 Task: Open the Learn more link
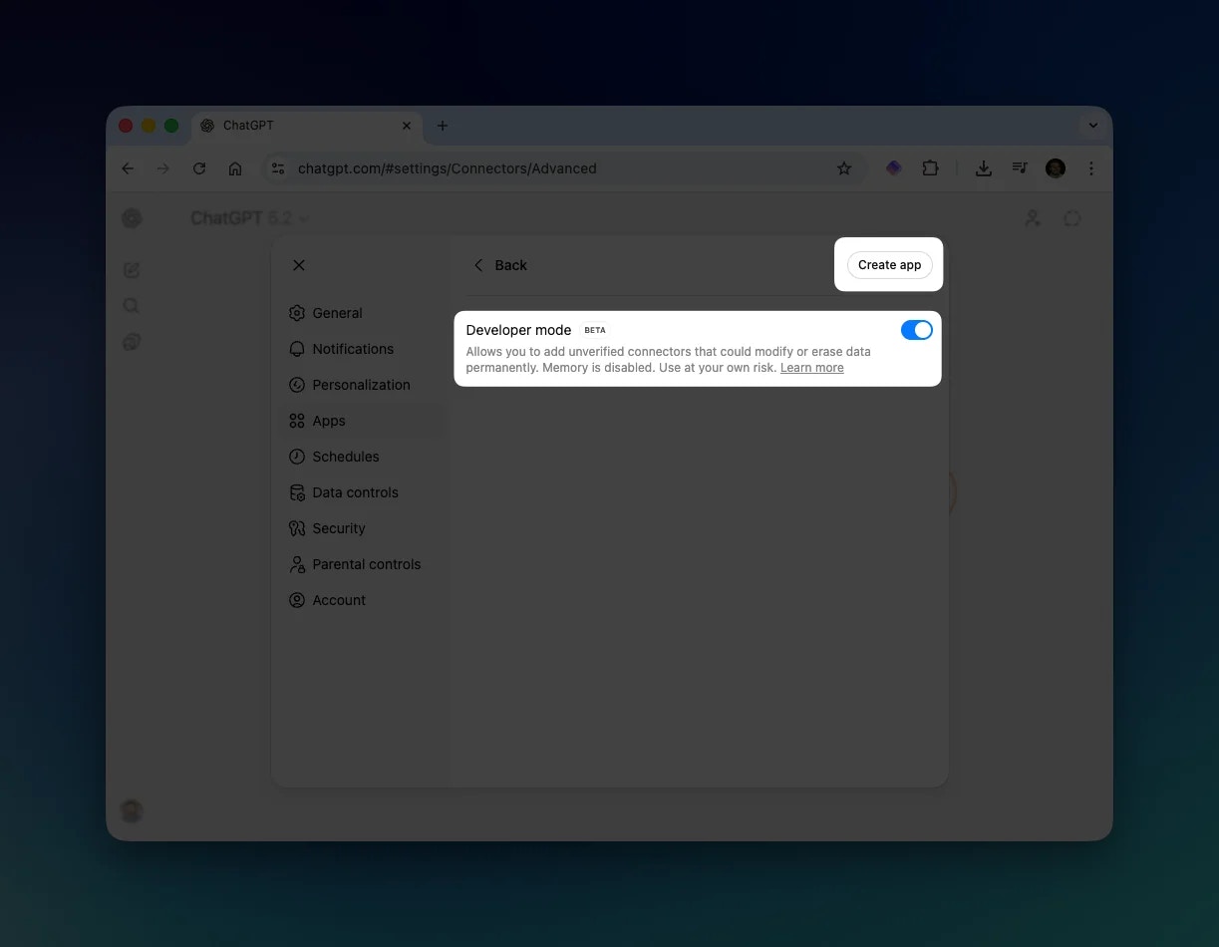(811, 368)
